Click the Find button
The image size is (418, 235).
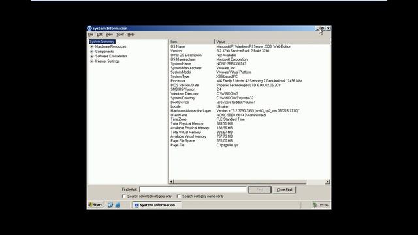(x=260, y=190)
